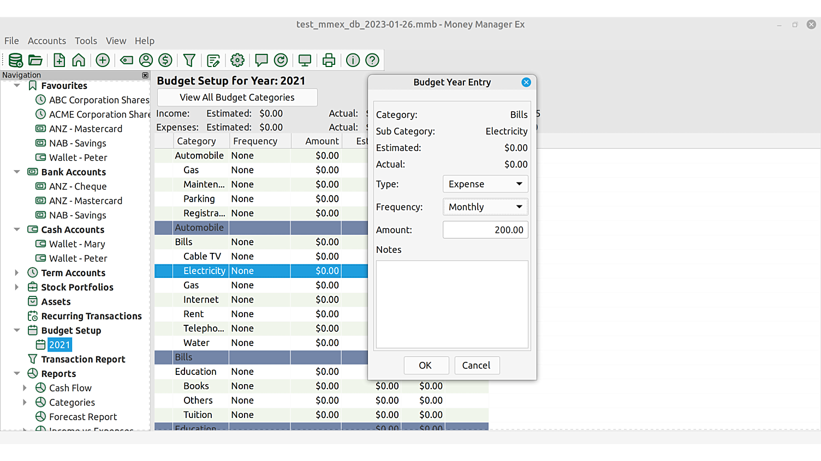
Task: Select the Parking budget row
Action: pos(261,199)
